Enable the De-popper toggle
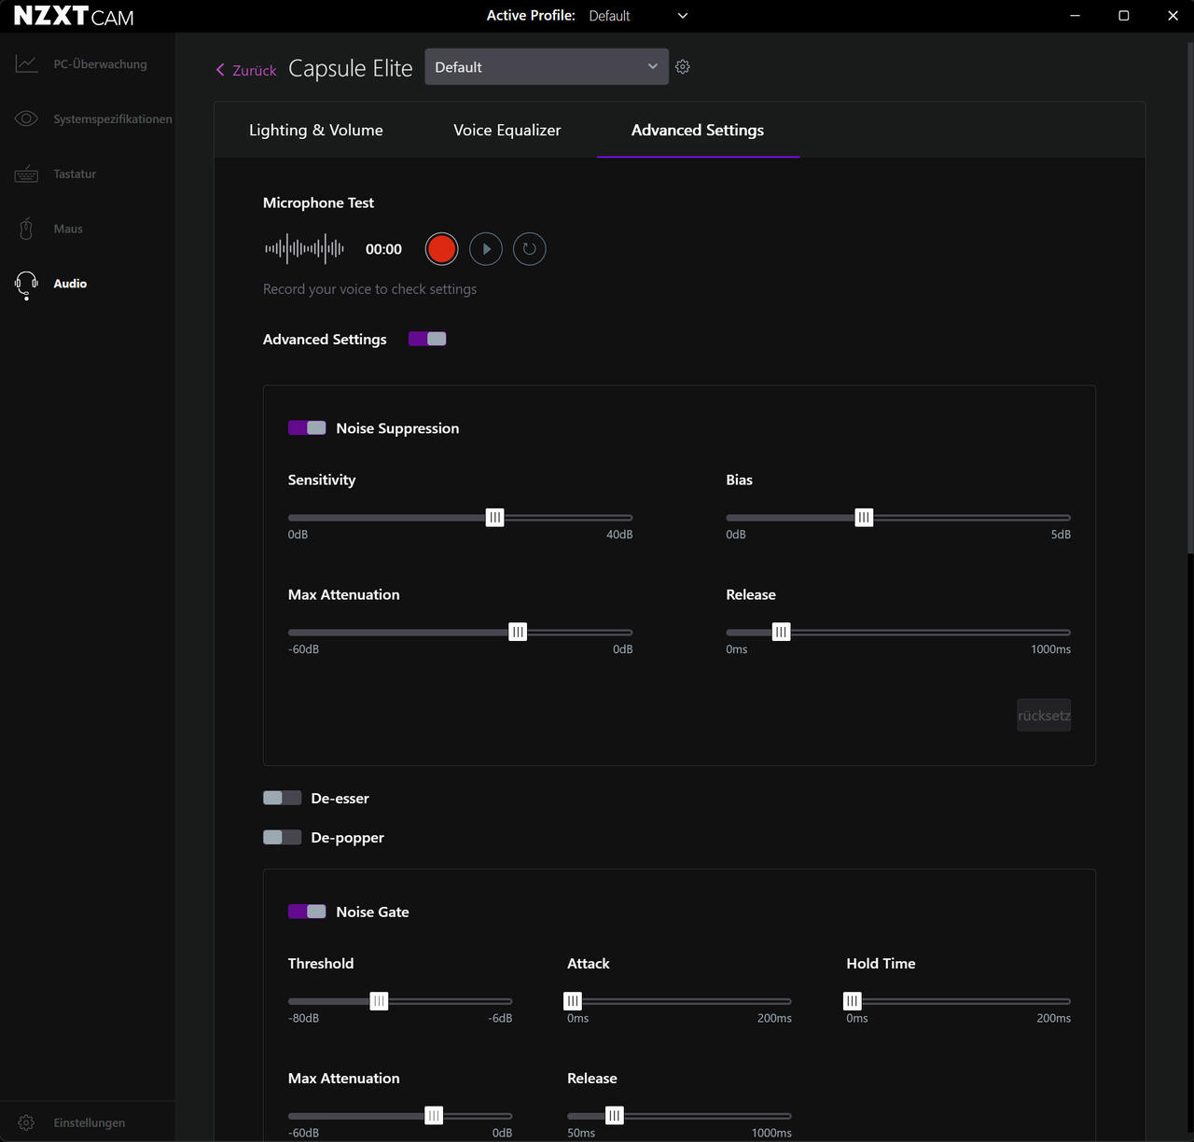The width and height of the screenshot is (1194, 1142). [282, 837]
